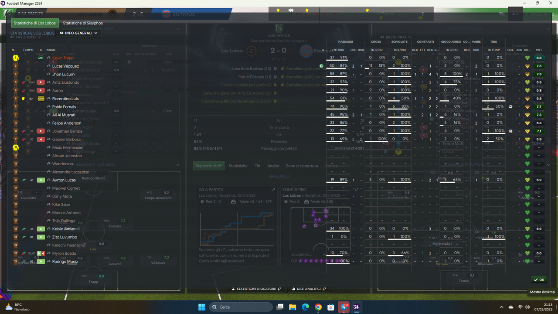Open Telegram from the taskbar
The height and width of the screenshot is (314, 558).
344,307
